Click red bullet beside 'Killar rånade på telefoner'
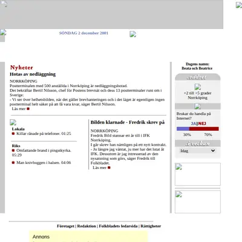The image size is (242, 242). [x=13, y=134]
